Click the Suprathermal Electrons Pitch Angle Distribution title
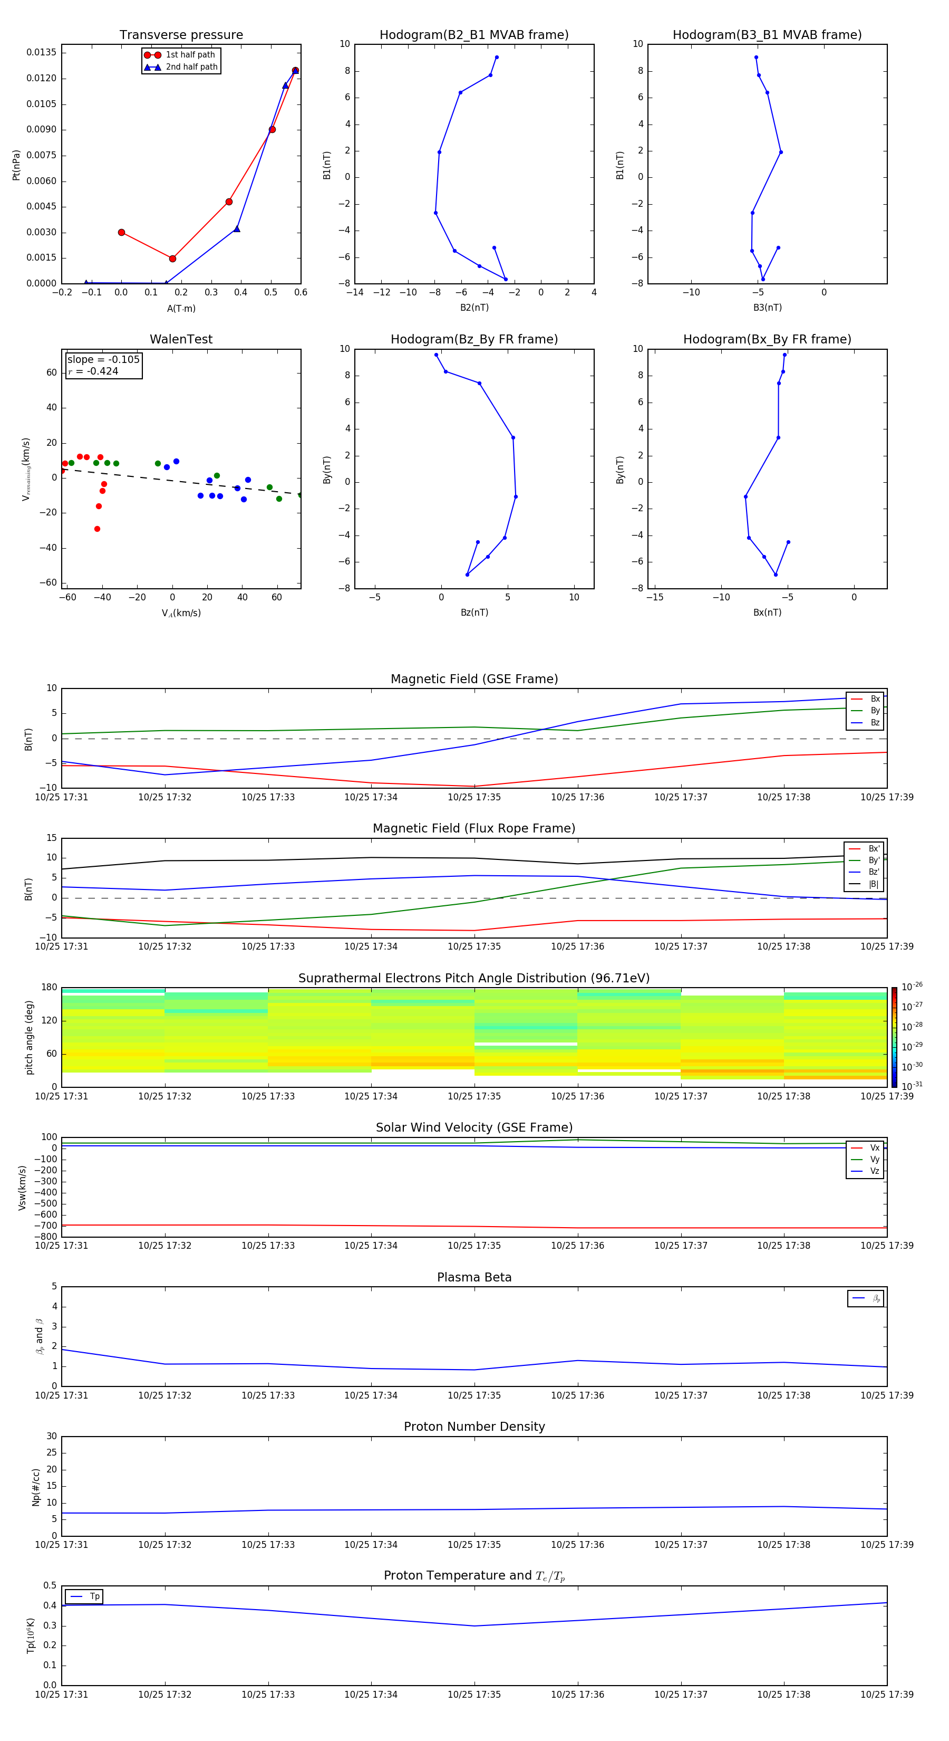This screenshot has width=949, height=1741. (474, 979)
